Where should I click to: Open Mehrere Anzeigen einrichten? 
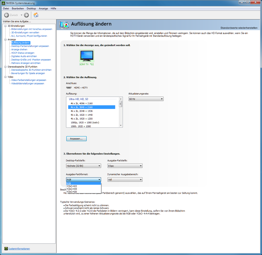click(x=26, y=63)
